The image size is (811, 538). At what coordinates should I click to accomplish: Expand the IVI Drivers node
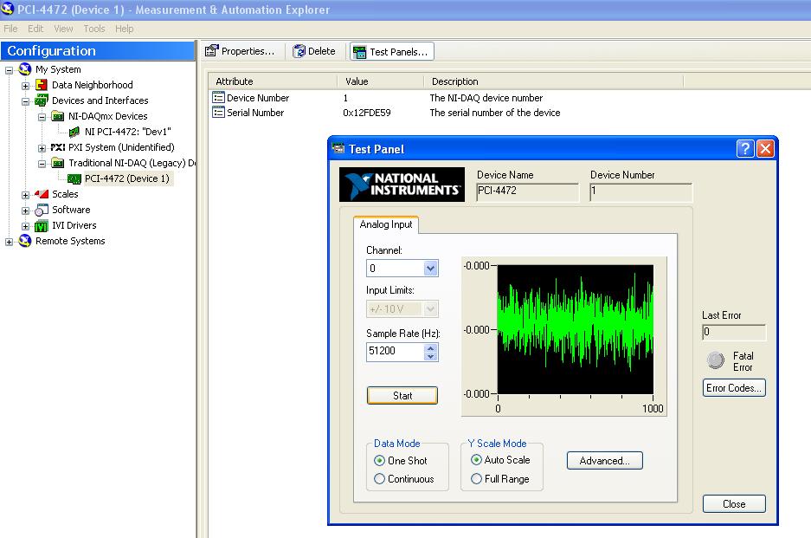[25, 226]
